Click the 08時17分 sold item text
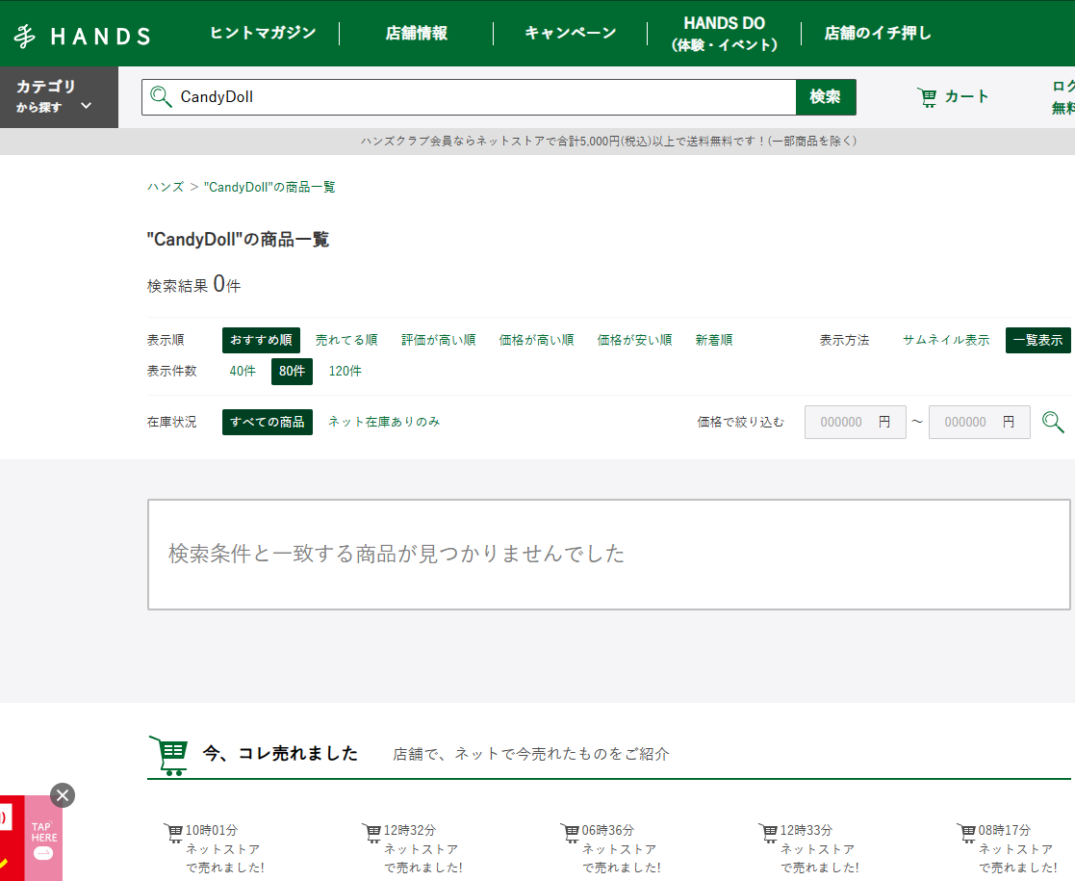1075x881 pixels. point(1018,849)
